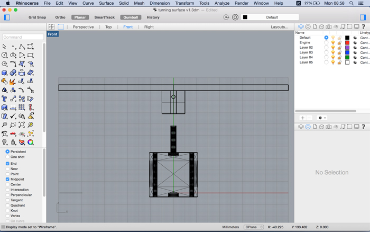The height and width of the screenshot is (232, 370).
Task: Click the light bulb Hide tool icon
Action: point(4,142)
